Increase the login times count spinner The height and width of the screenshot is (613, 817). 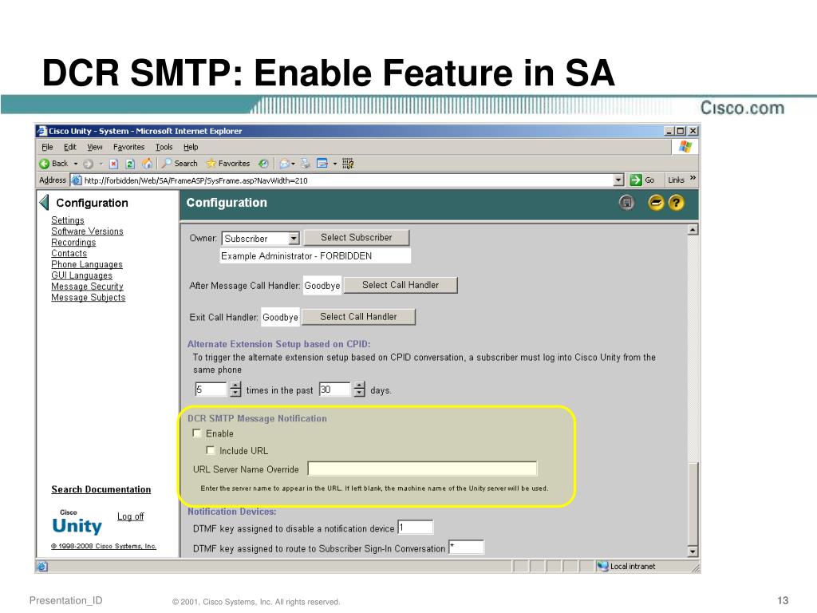[235, 386]
